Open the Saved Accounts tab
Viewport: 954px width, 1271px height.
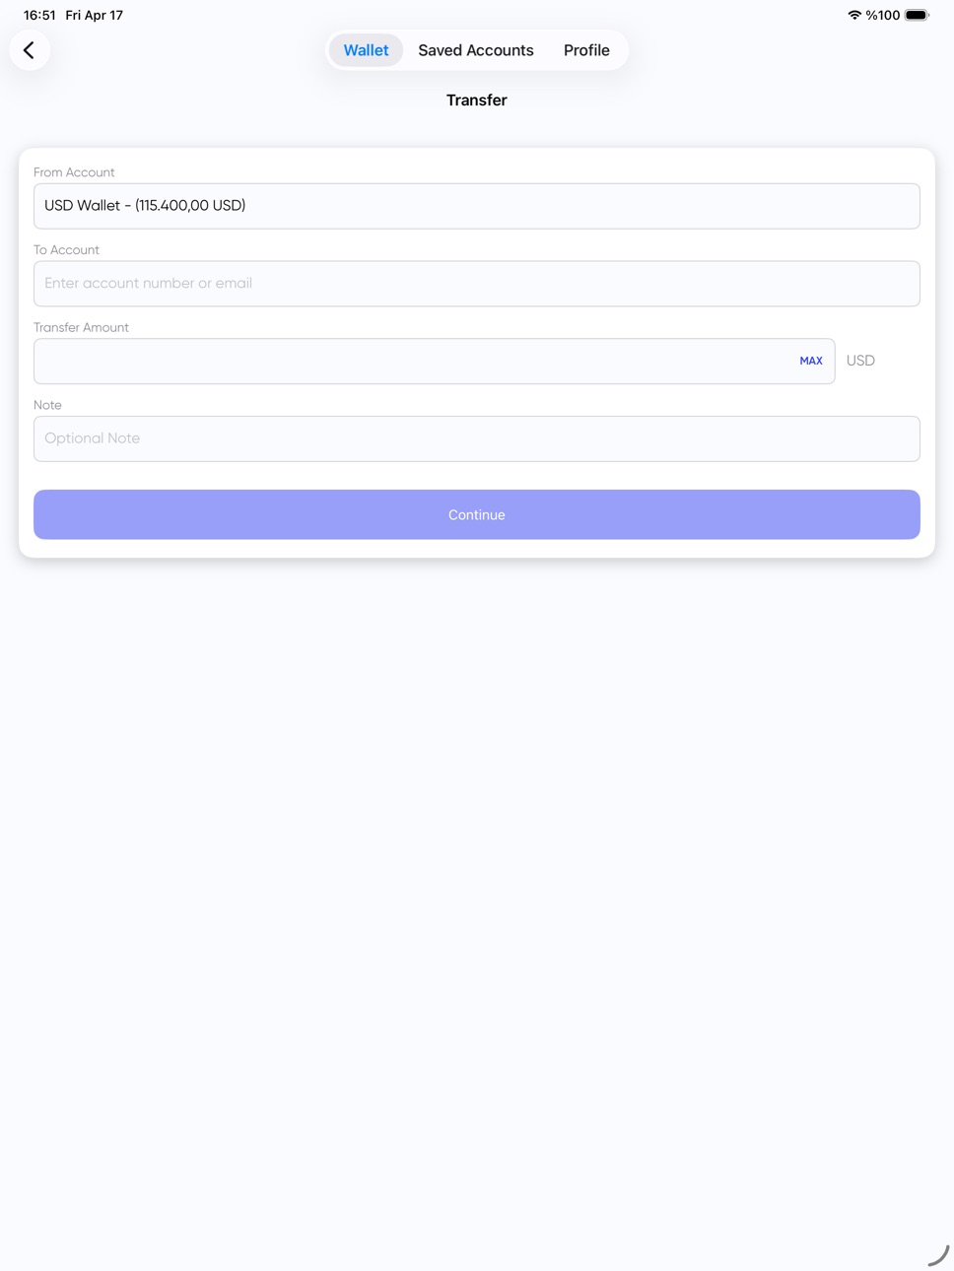pyautogui.click(x=476, y=50)
